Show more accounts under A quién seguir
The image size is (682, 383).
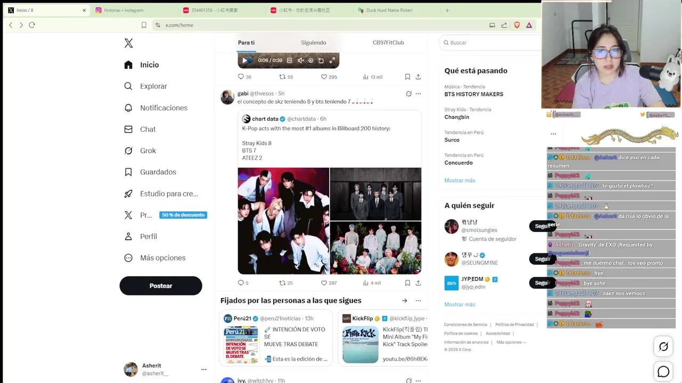pyautogui.click(x=460, y=304)
